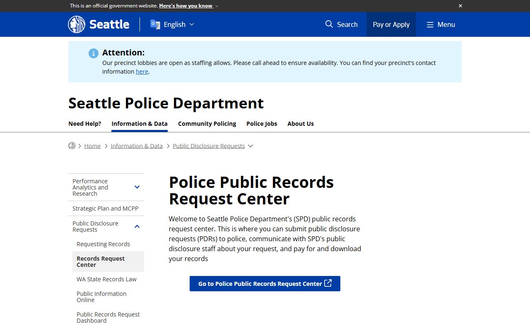Open 'Here's how you know' link
Screen dimensions: 530x331
coord(186,6)
